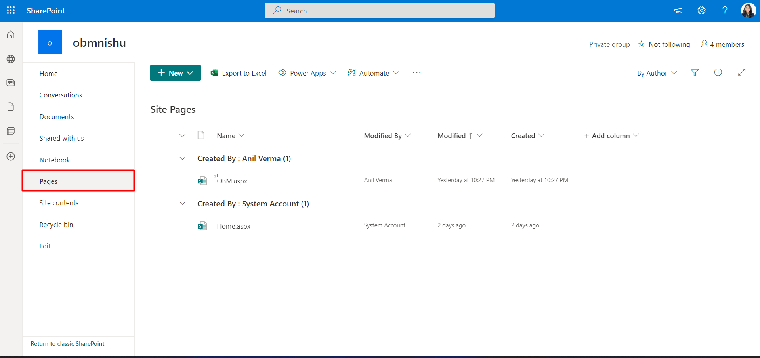Open the three-dots more commands menu
The image size is (760, 358).
416,73
